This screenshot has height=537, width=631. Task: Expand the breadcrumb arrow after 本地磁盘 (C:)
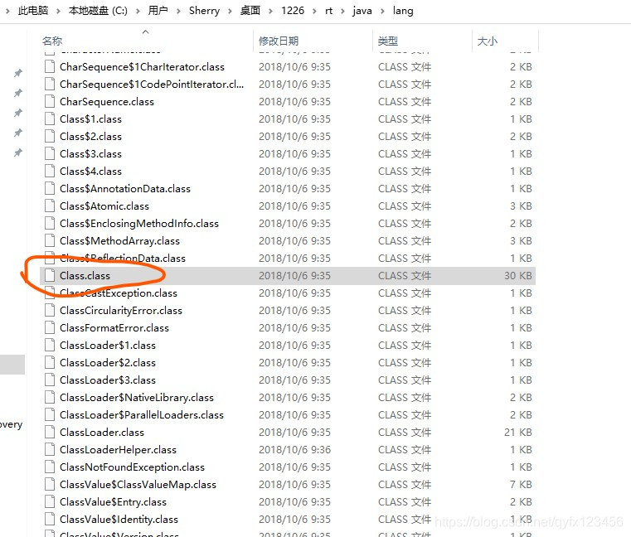138,11
